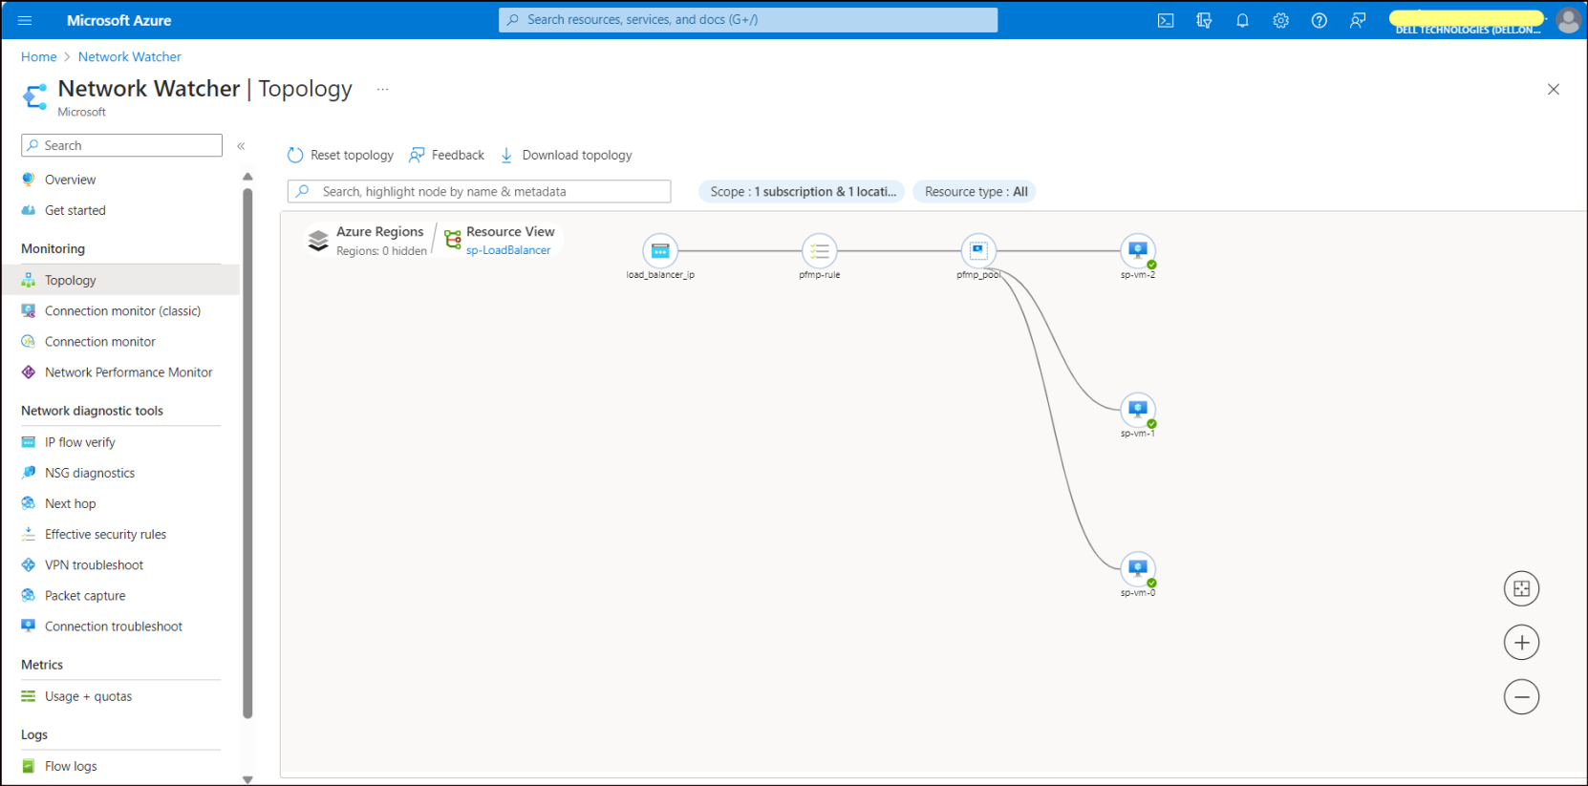Go to Home breadcrumb
This screenshot has height=786, width=1588.
click(39, 56)
